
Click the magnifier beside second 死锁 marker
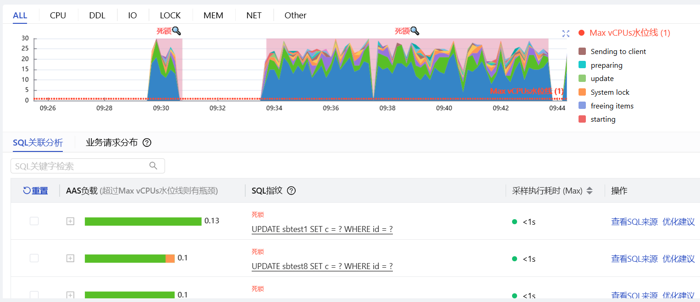415,31
